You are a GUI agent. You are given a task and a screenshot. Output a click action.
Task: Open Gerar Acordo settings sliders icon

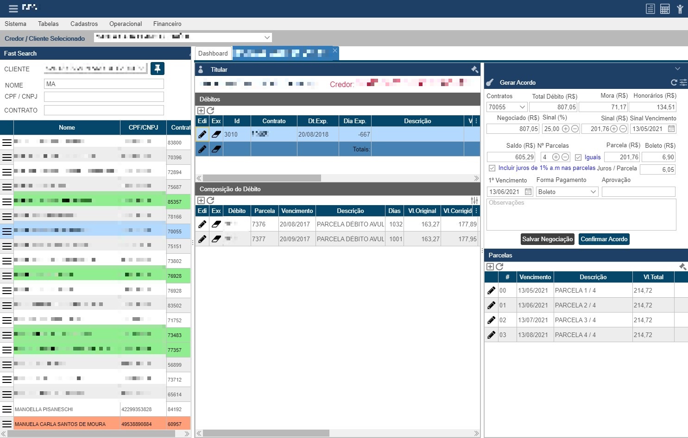coord(683,82)
